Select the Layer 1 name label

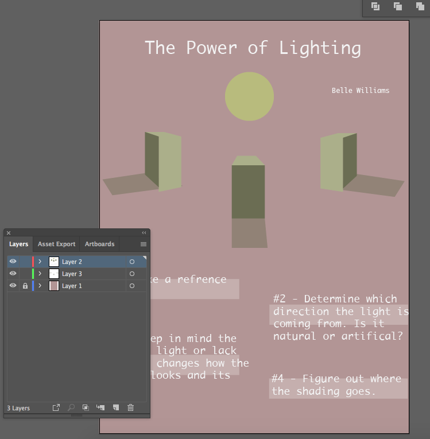pos(72,286)
